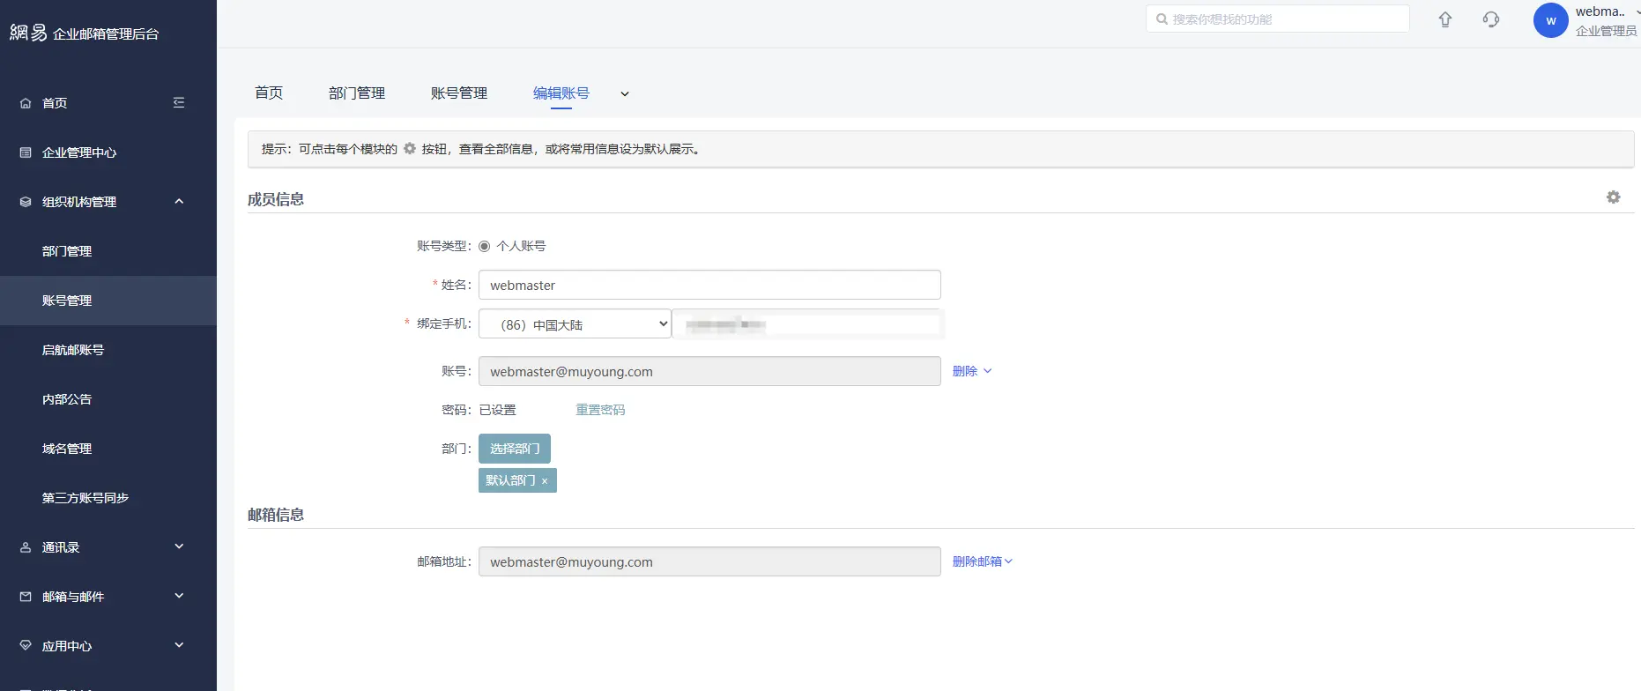Select the 个人账号 radio button
Screen dimensions: 1641x691
pos(485,247)
